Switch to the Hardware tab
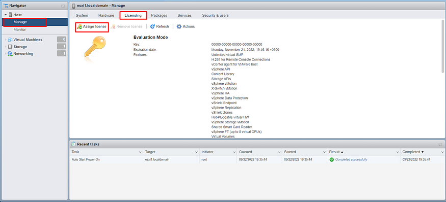 coord(106,15)
